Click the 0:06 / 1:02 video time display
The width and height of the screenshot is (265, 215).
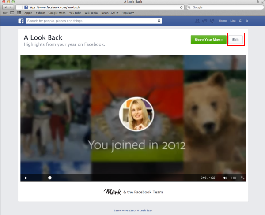click(x=208, y=178)
